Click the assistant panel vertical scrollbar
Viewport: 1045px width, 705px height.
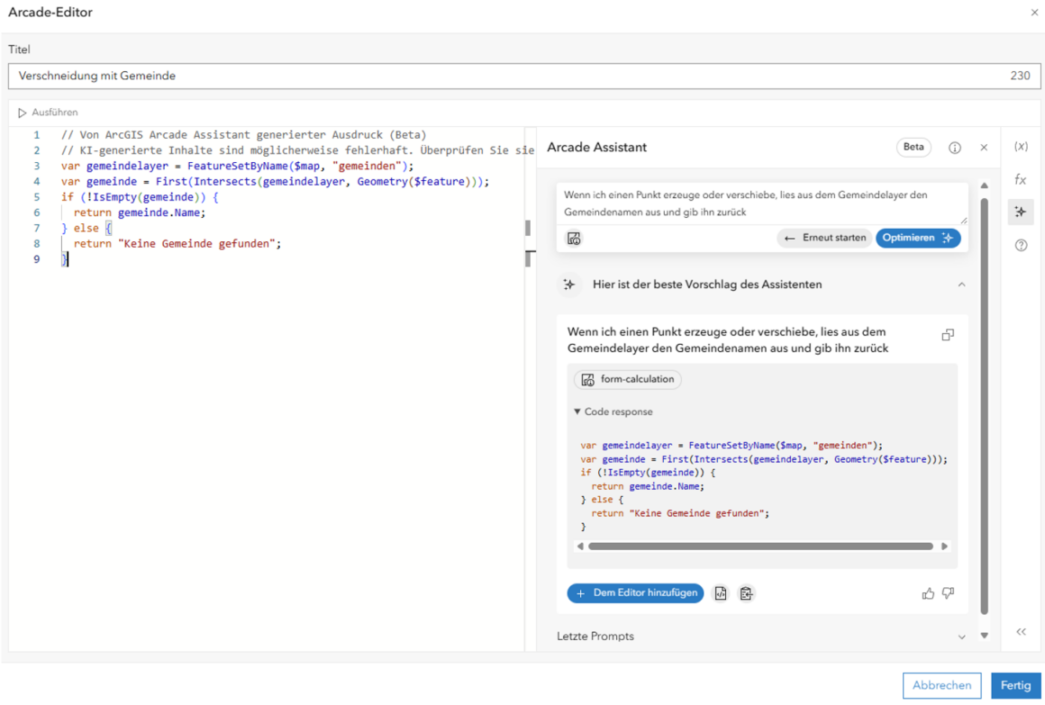985,406
